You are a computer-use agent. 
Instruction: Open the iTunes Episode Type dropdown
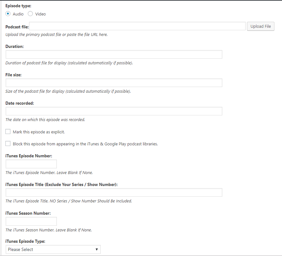53,249
